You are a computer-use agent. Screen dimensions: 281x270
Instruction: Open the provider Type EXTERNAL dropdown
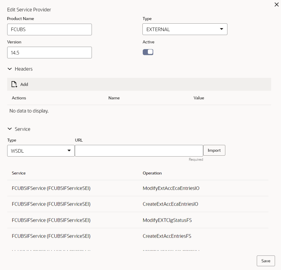pyautogui.click(x=185, y=29)
